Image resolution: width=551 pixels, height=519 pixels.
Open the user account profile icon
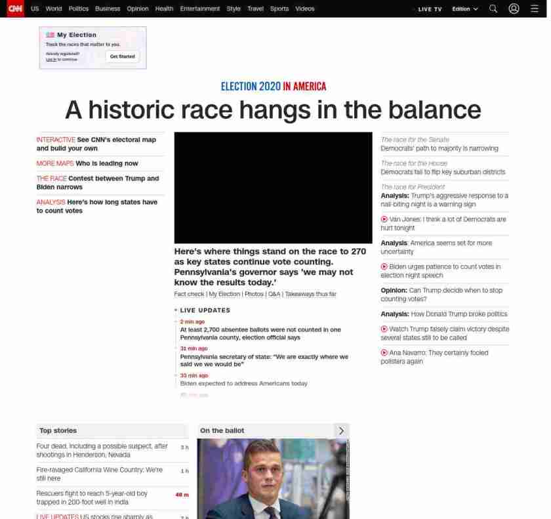tap(514, 9)
